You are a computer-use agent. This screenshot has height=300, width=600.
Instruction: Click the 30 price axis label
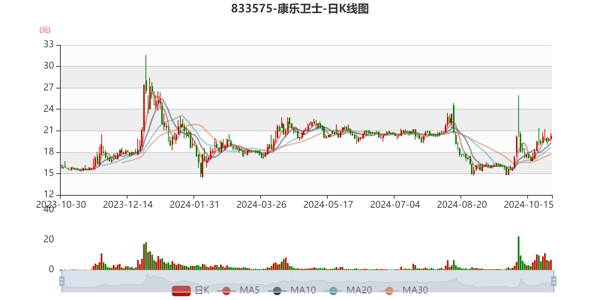(x=49, y=66)
